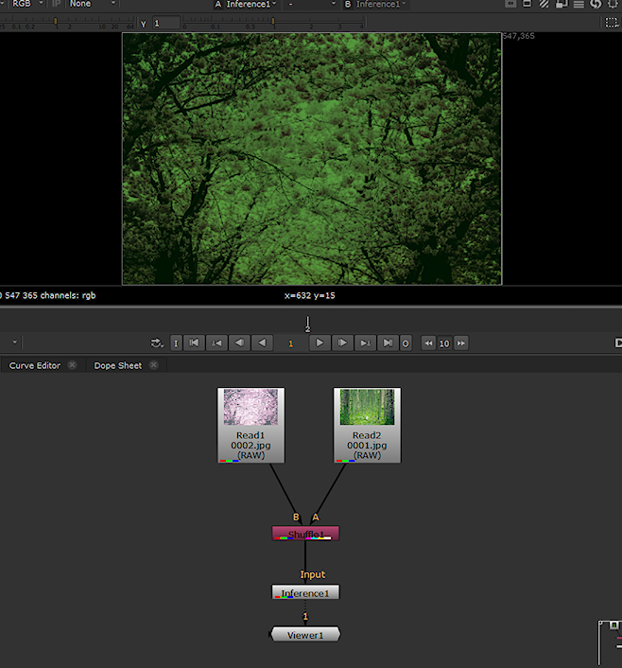Click the Read2 0001.jpg thumbnail
Screen dimensions: 622x668
(367, 408)
